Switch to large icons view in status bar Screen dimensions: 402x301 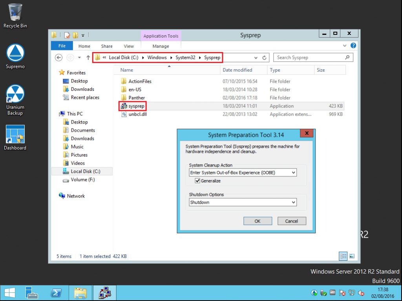[352, 256]
